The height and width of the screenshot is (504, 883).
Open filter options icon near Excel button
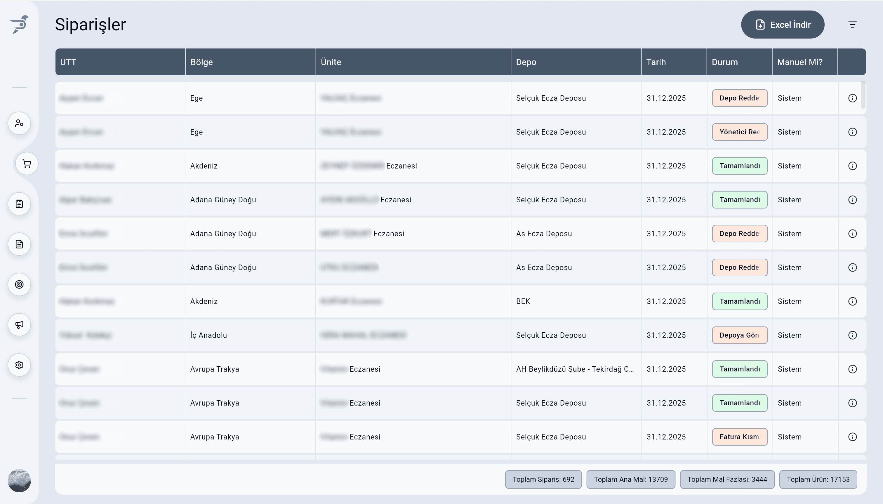tap(852, 25)
